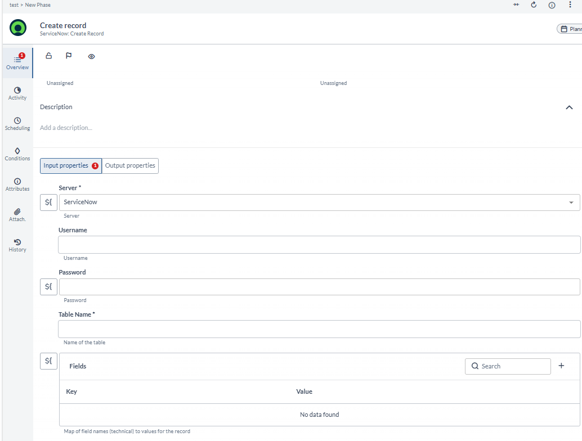Select the Input properties tab
582x441 pixels.
(x=66, y=165)
